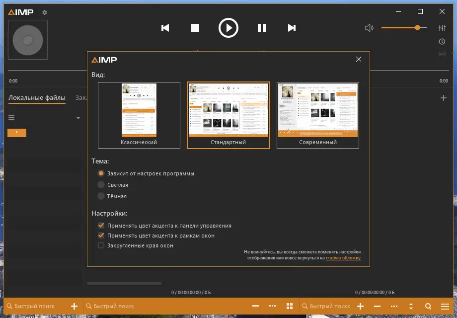Add a new tab with the plus icon

click(x=443, y=98)
